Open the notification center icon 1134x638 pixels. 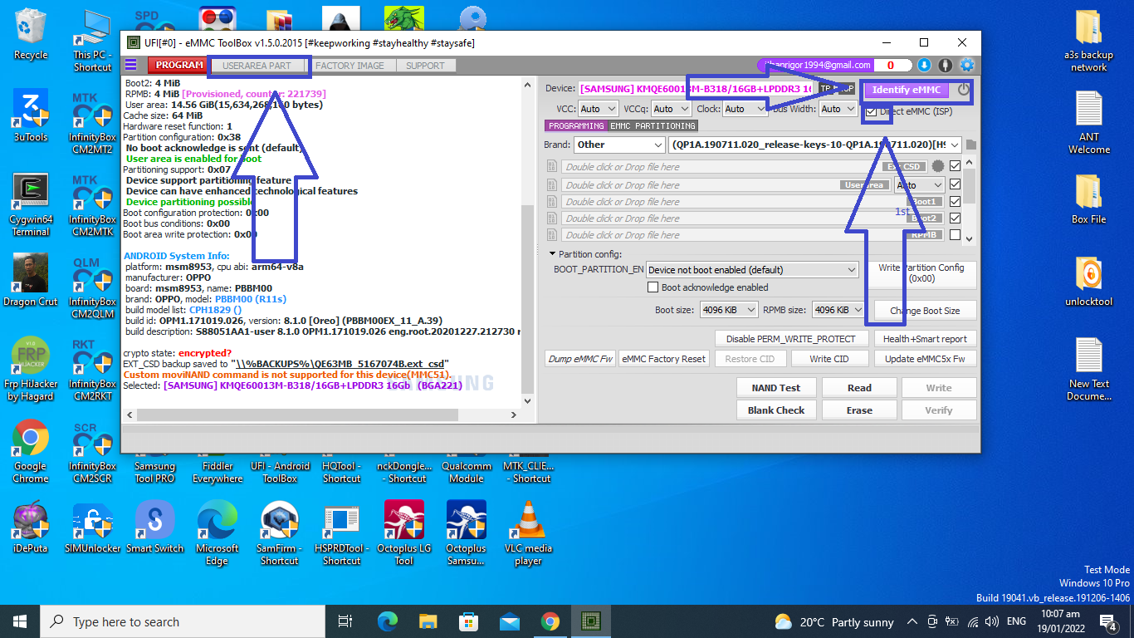[x=1108, y=621]
